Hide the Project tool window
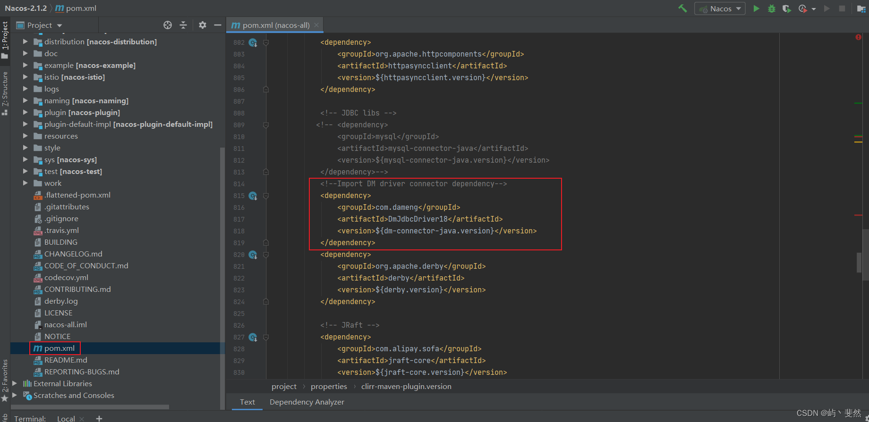869x422 pixels. pos(218,25)
